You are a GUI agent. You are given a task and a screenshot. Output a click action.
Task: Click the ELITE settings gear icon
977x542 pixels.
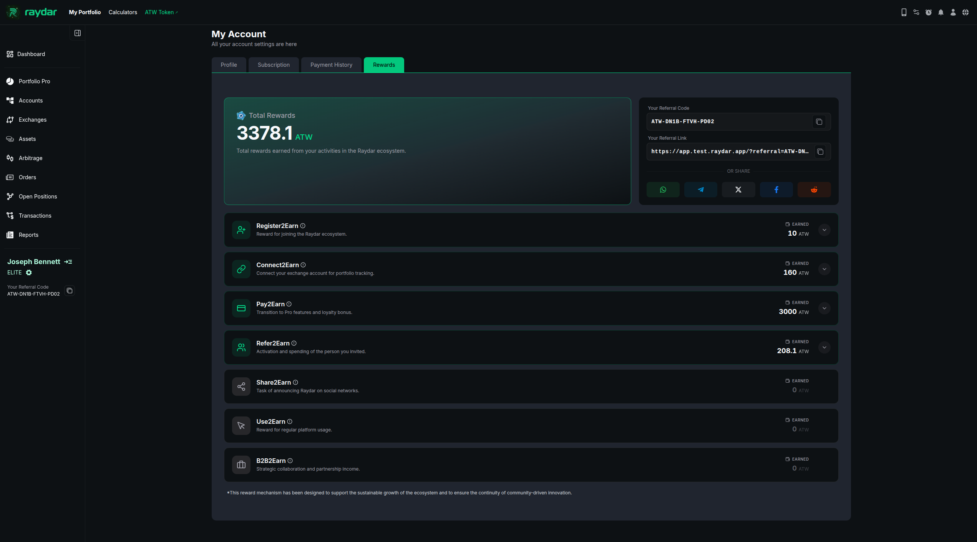click(x=29, y=273)
